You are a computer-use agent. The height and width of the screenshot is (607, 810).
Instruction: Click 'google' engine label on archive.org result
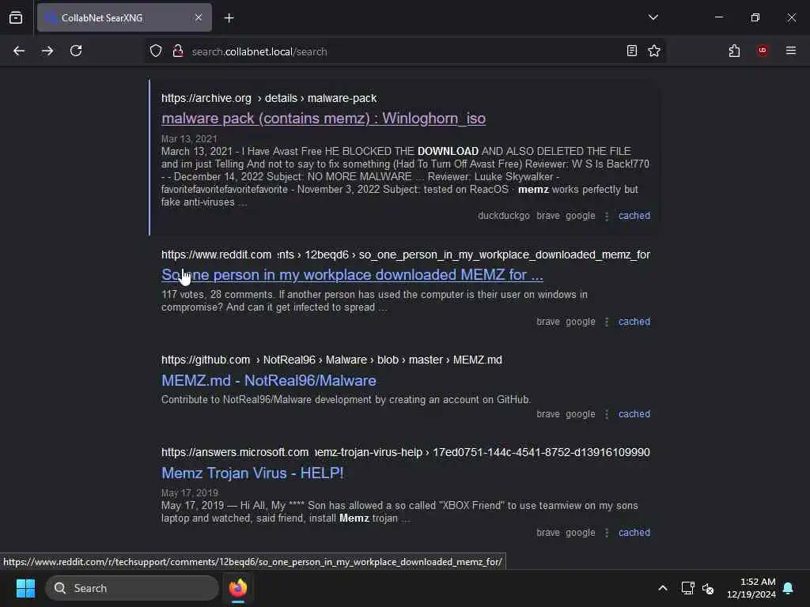(580, 216)
